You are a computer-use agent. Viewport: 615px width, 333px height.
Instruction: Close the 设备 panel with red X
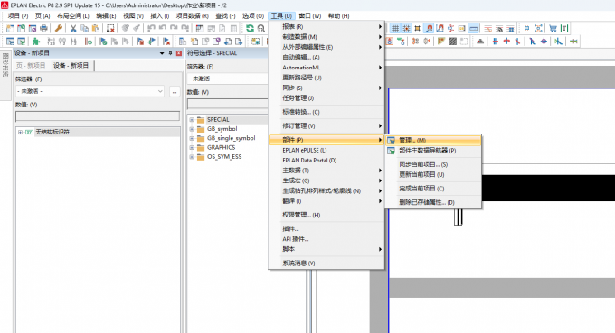[179, 53]
